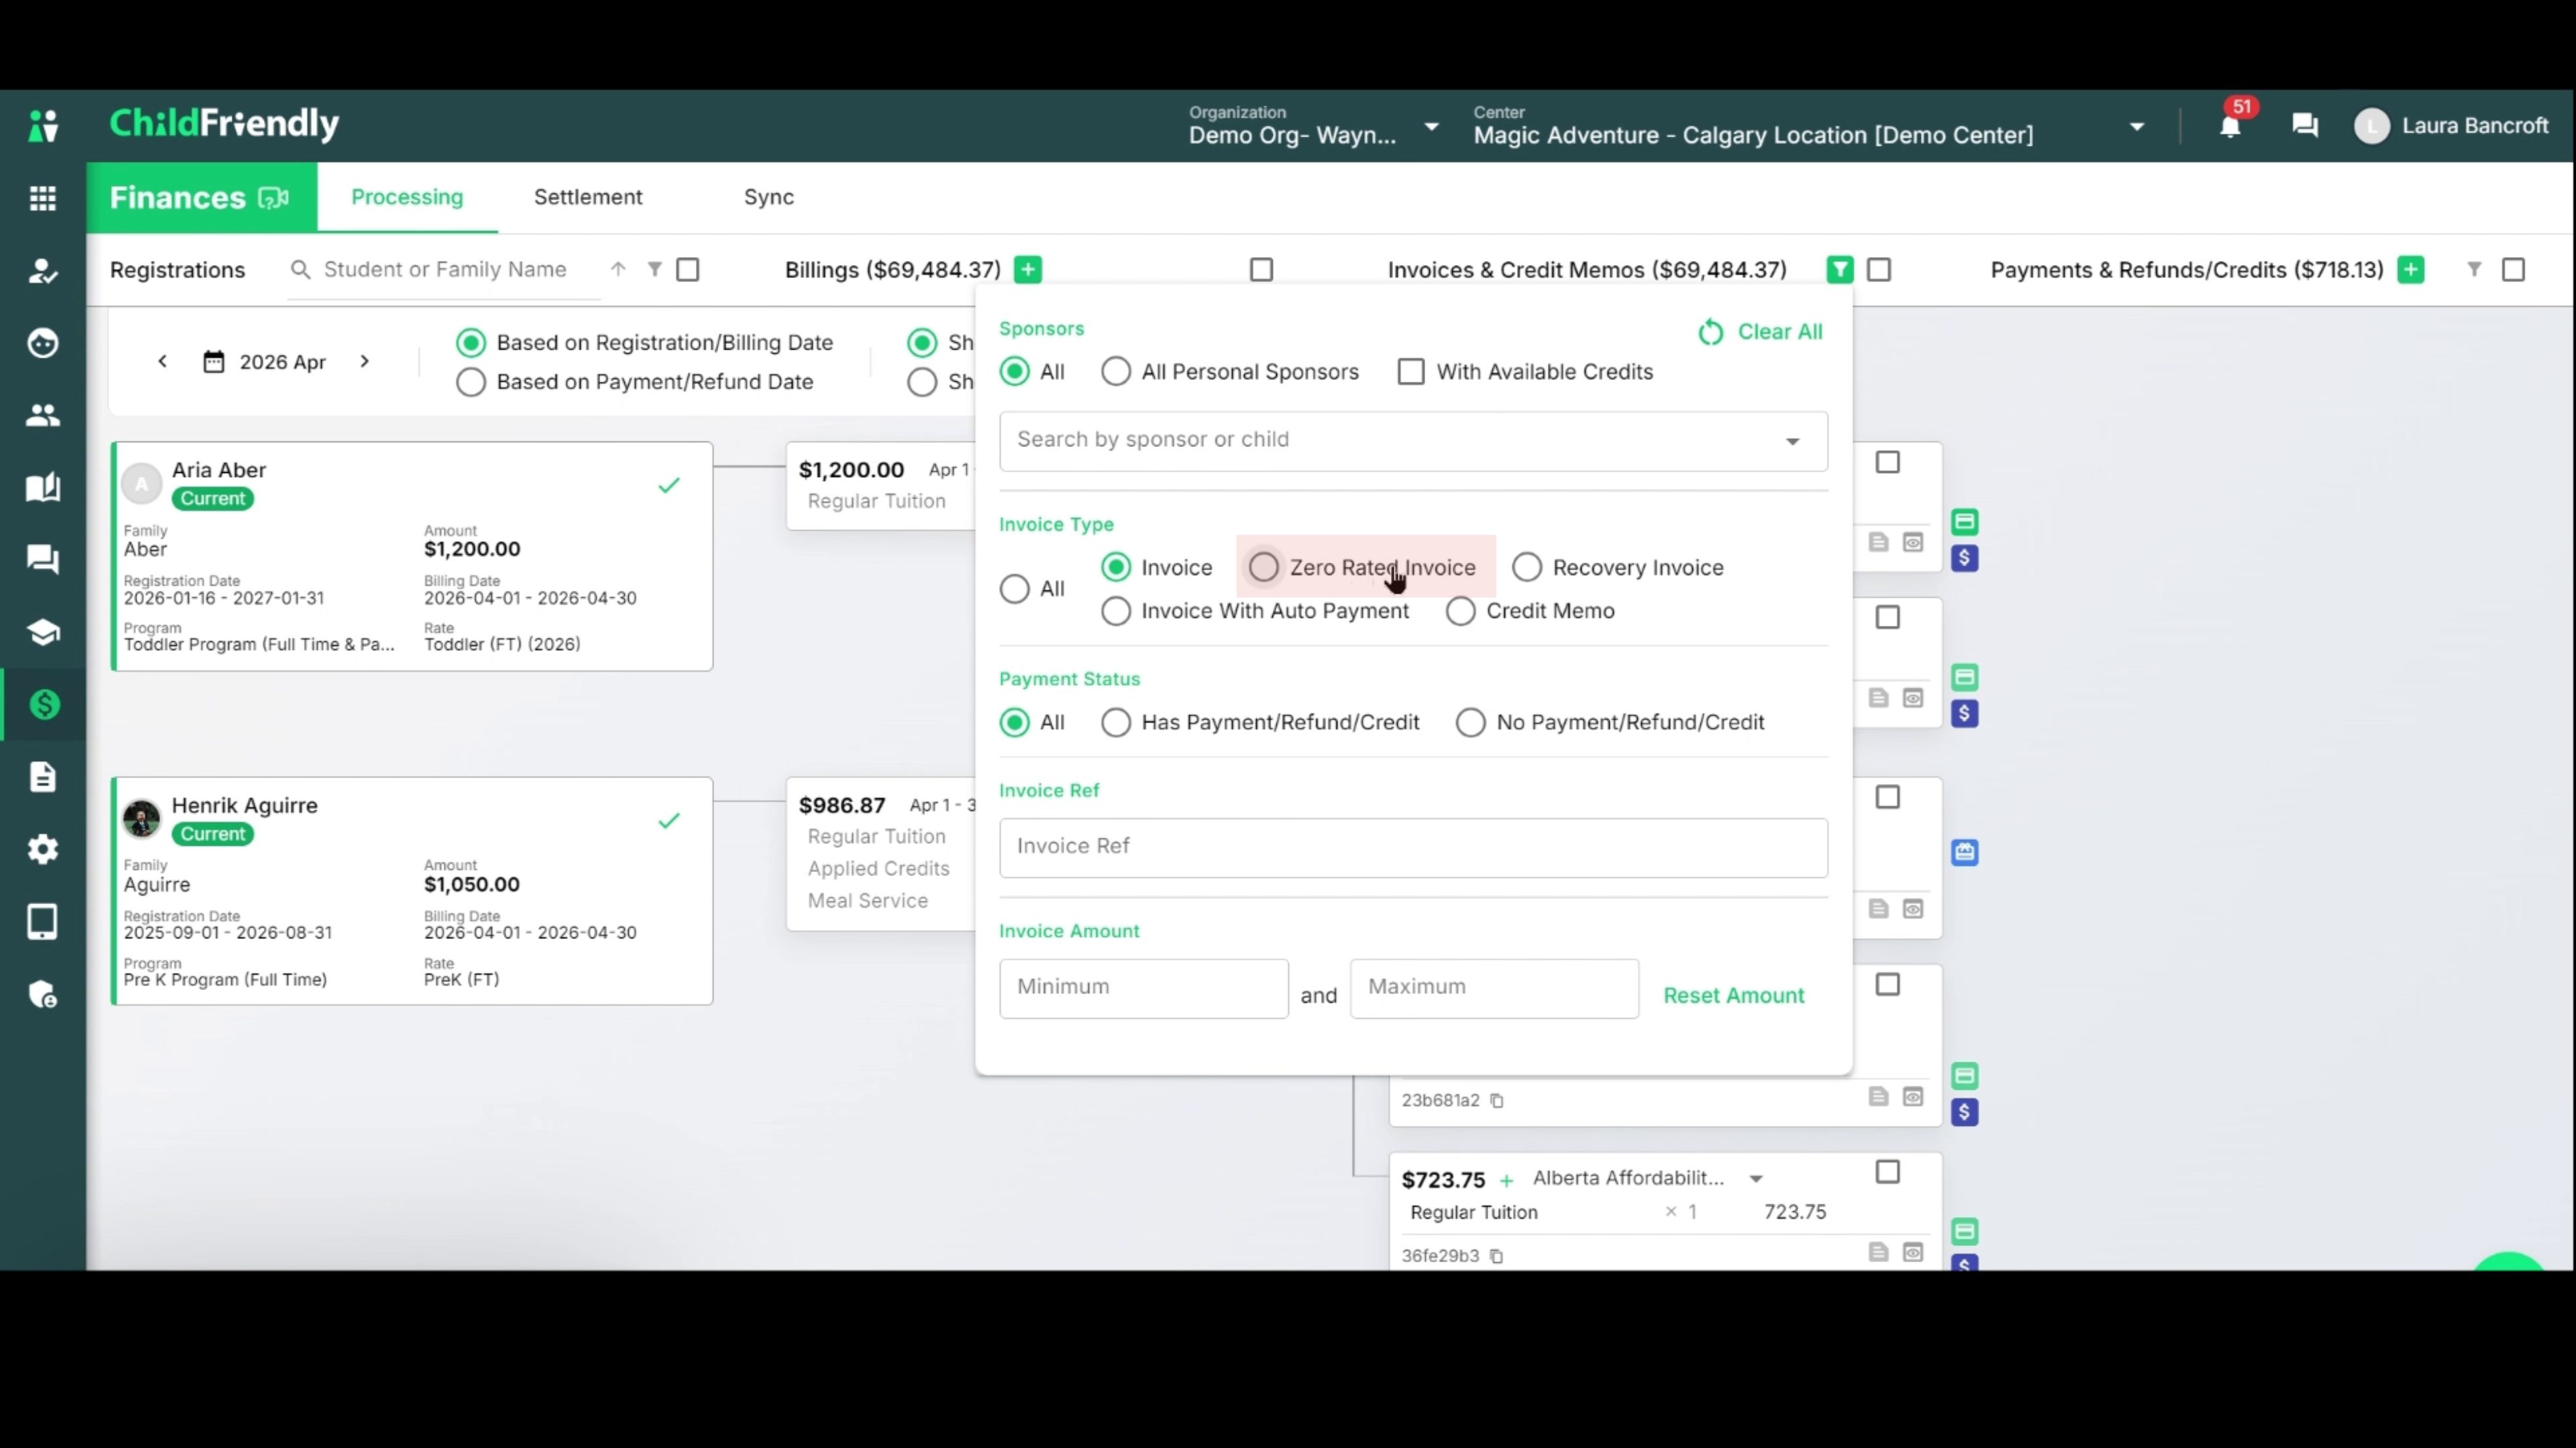Image resolution: width=2576 pixels, height=1448 pixels.
Task: Open the tablet sidebar icon
Action: [x=43, y=921]
